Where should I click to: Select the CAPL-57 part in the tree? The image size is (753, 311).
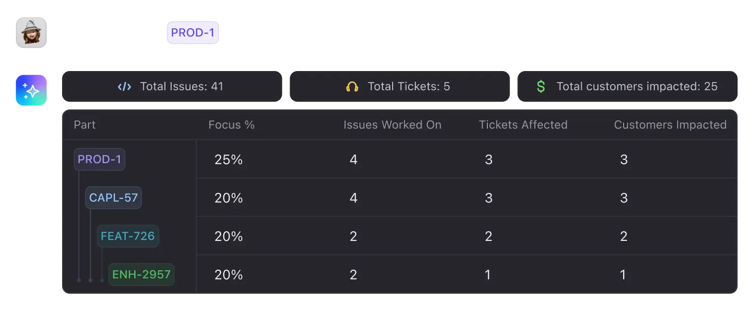coord(114,198)
